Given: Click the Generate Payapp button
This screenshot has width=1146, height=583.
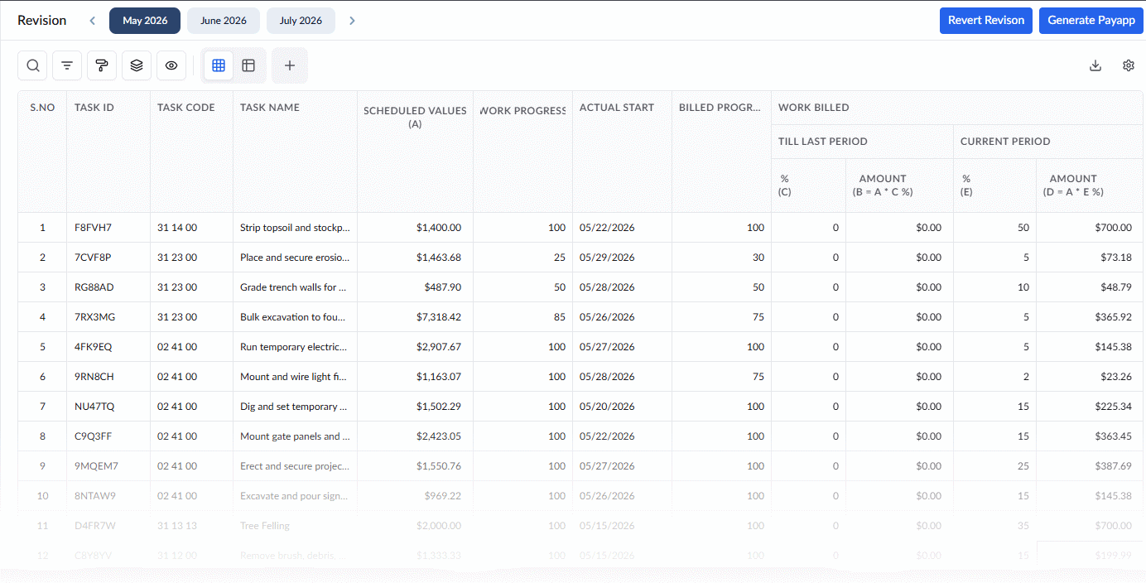Looking at the screenshot, I should point(1091,21).
